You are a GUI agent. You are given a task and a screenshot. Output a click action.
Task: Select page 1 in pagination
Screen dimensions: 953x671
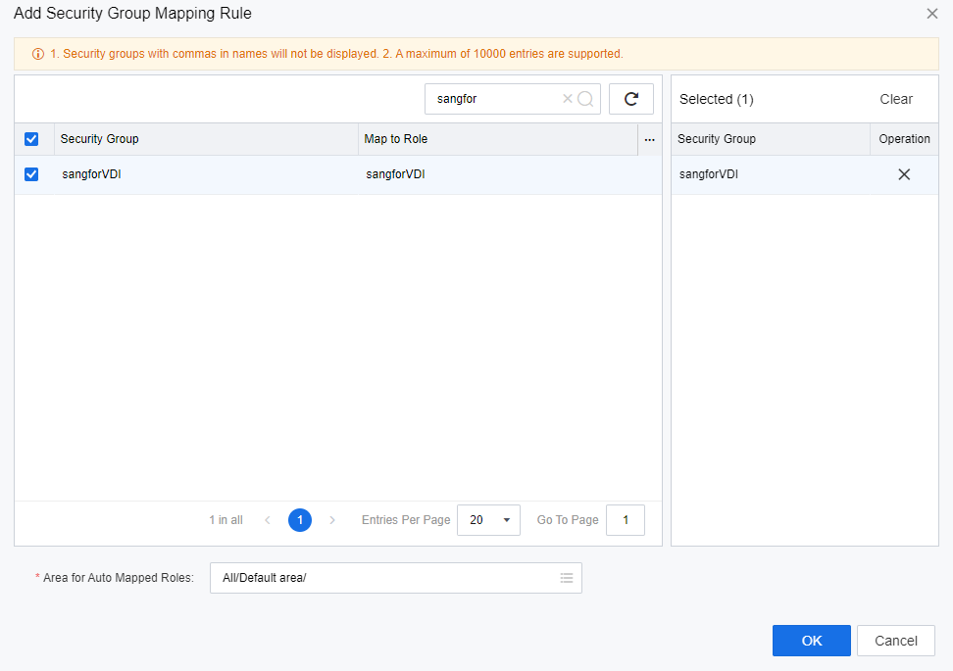click(300, 520)
